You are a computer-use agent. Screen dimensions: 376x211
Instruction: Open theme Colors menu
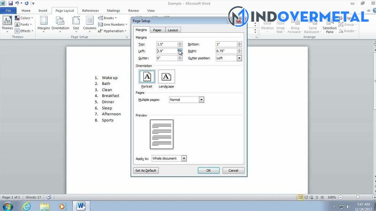24,18
